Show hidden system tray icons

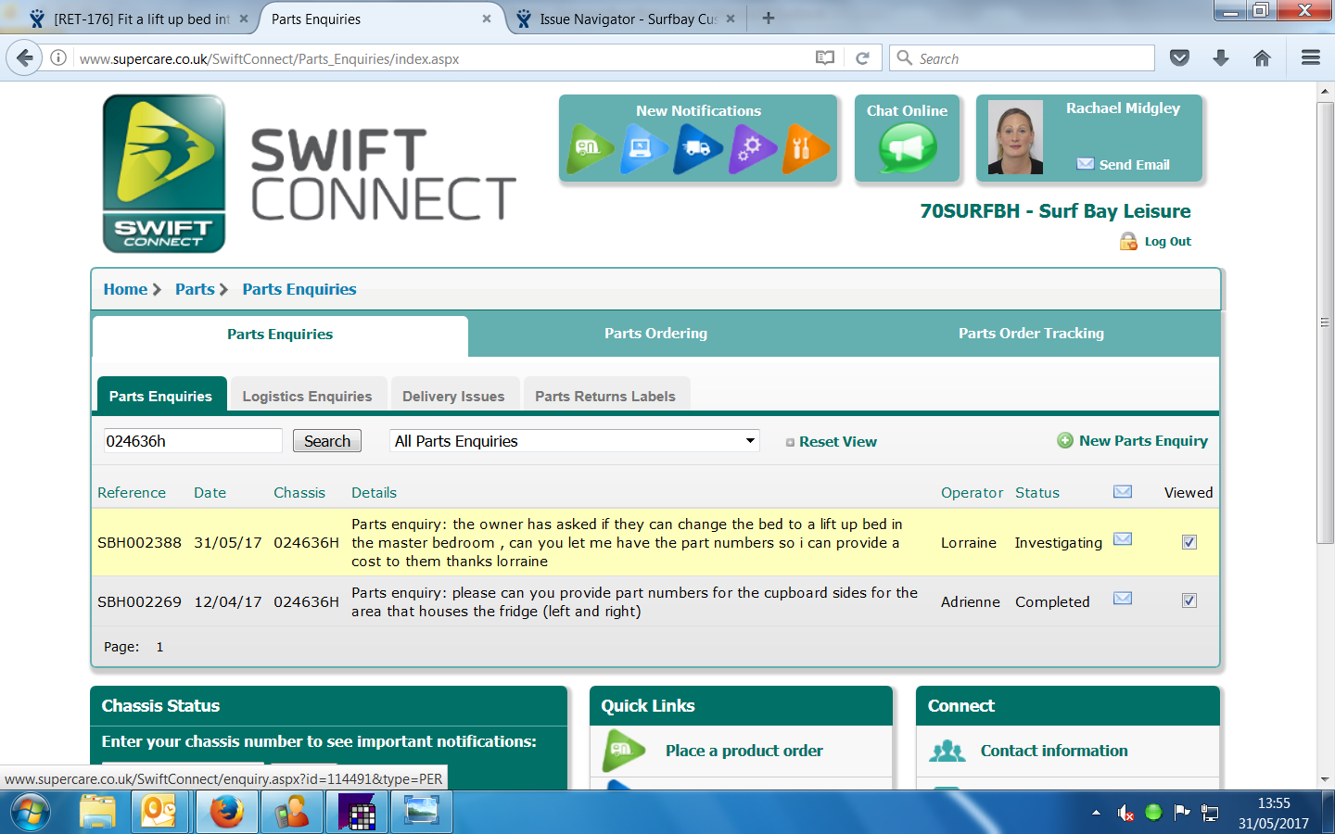(1096, 813)
